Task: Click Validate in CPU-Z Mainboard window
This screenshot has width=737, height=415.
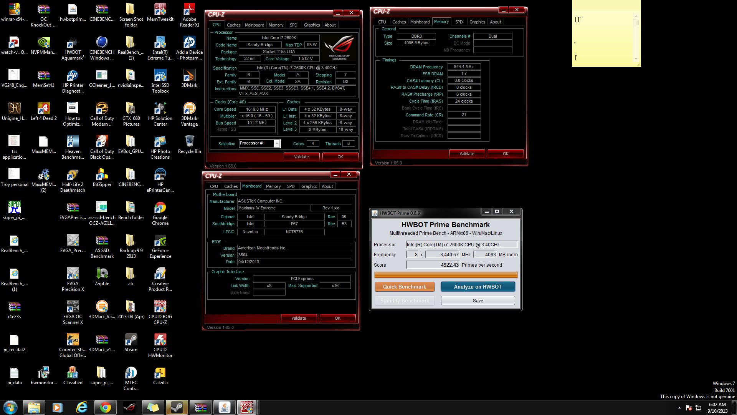Action: 299,318
